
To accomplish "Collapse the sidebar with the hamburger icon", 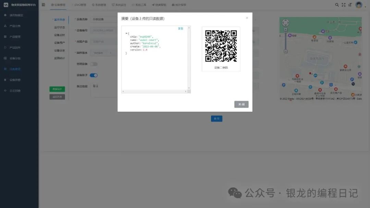I will tap(44, 5).
